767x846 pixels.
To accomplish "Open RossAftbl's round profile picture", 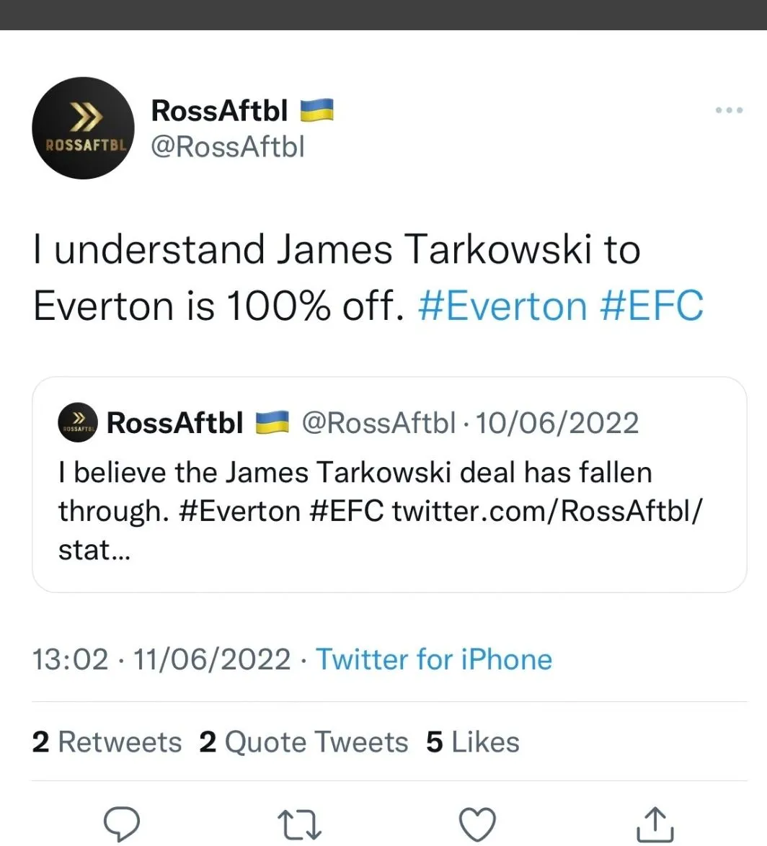I will [83, 128].
